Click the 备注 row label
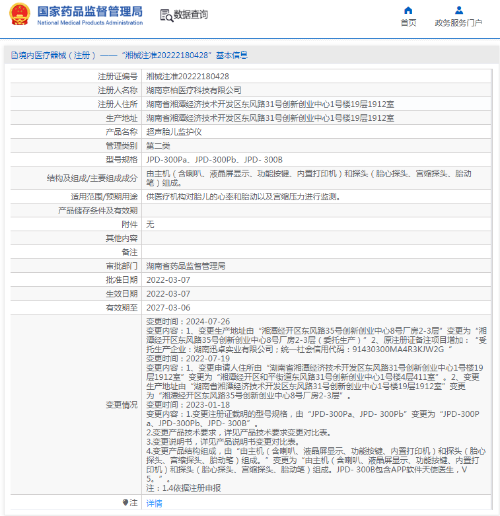 [x=129, y=252]
